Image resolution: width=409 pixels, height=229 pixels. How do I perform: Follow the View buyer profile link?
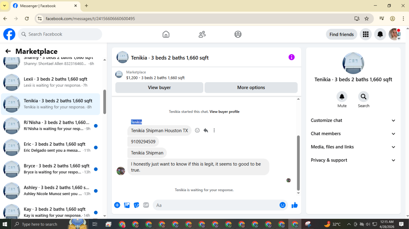[x=224, y=112]
